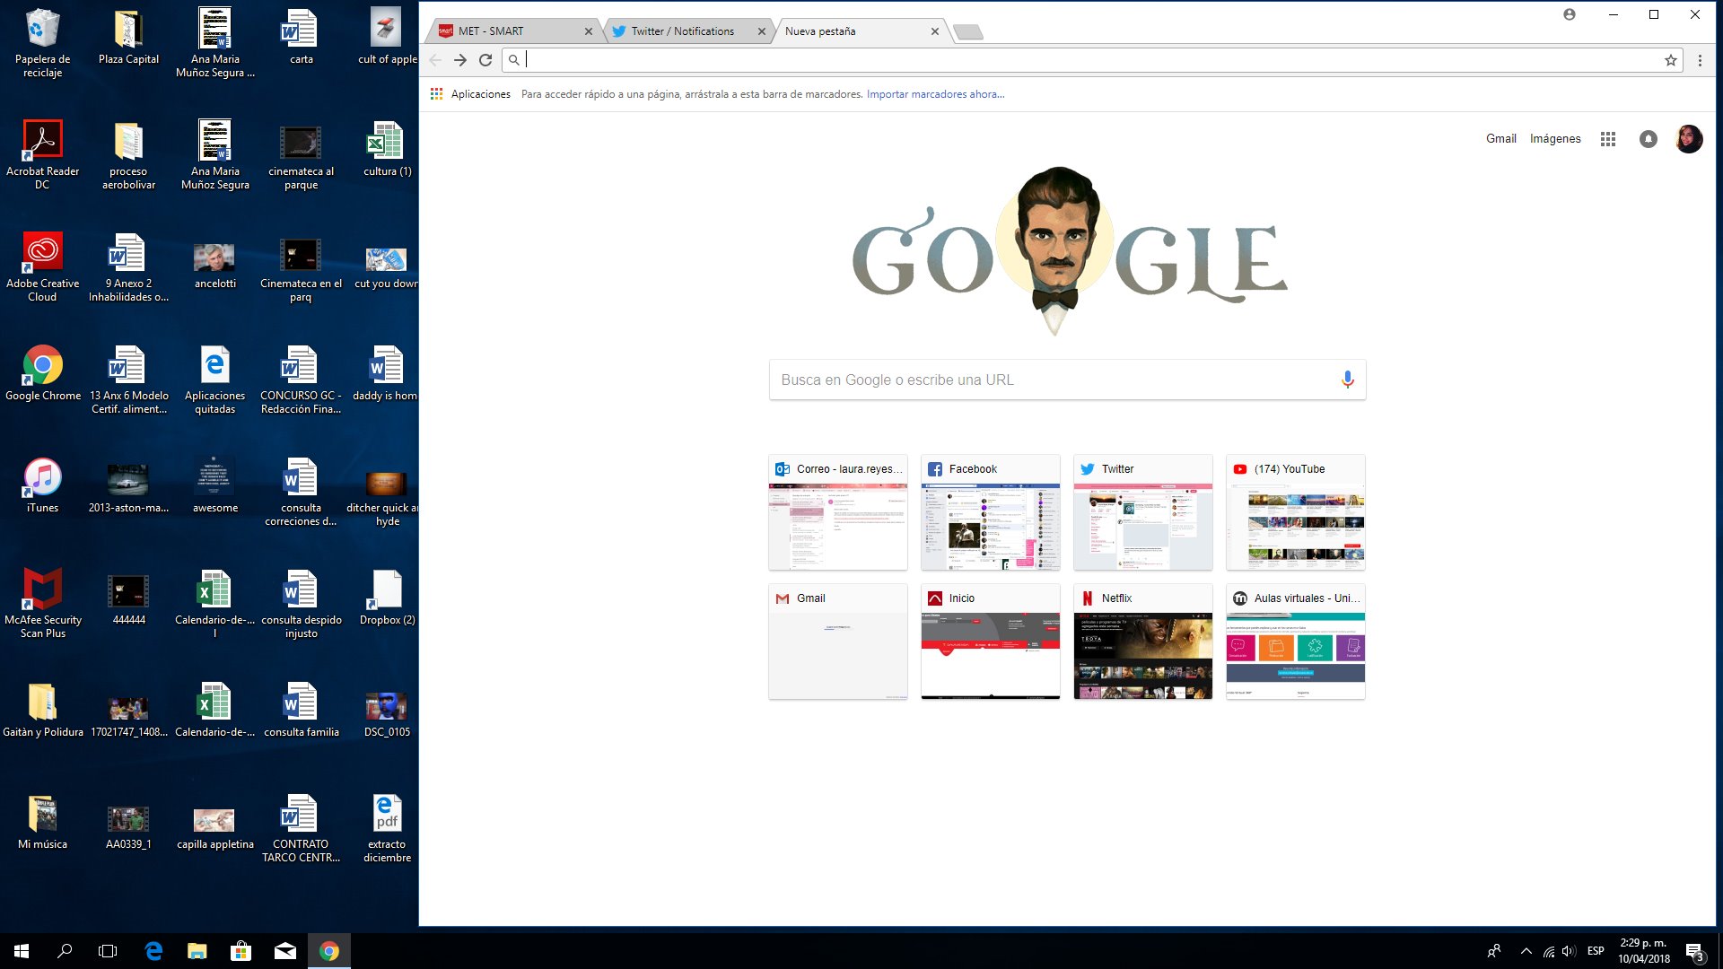Select the Mi música desktop icon
The image size is (1723, 969).
43,821
